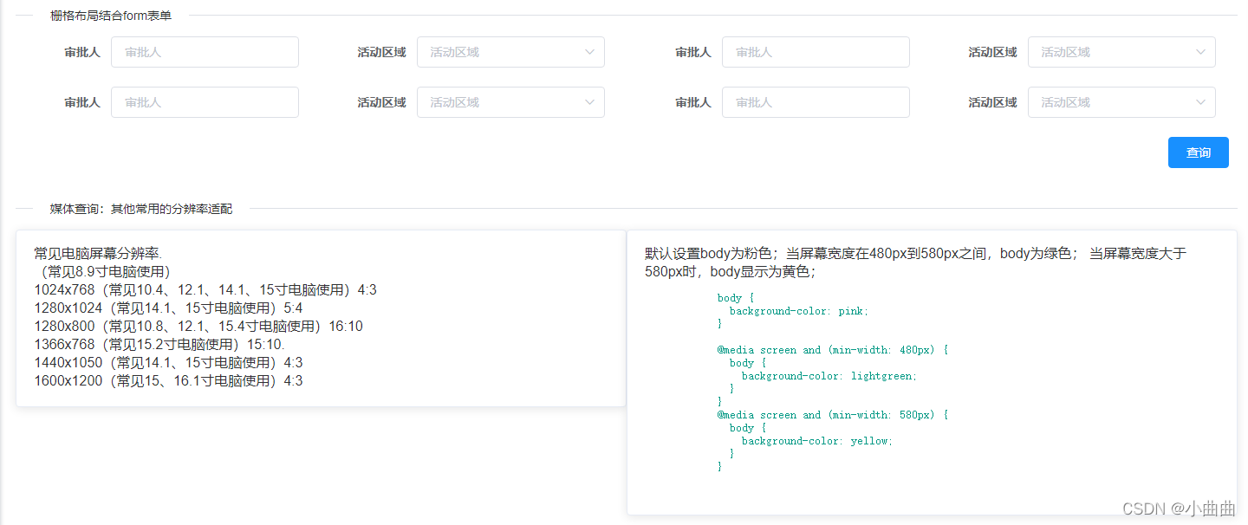Image resolution: width=1248 pixels, height=525 pixels.
Task: Click the second 审批人 input in the top row
Action: coord(815,52)
